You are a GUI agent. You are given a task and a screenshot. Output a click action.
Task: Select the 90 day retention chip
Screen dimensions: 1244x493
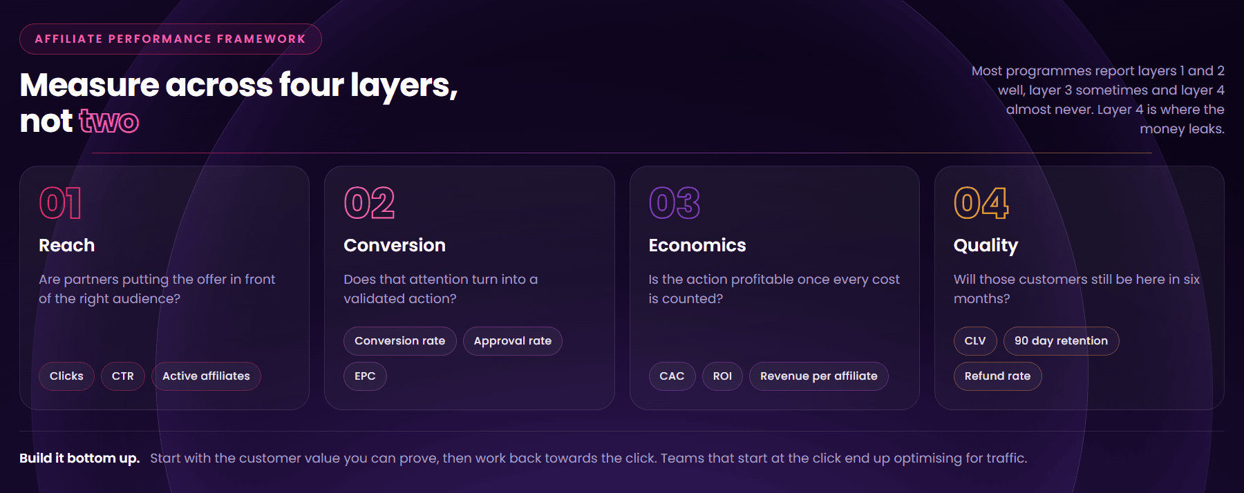click(x=1061, y=341)
